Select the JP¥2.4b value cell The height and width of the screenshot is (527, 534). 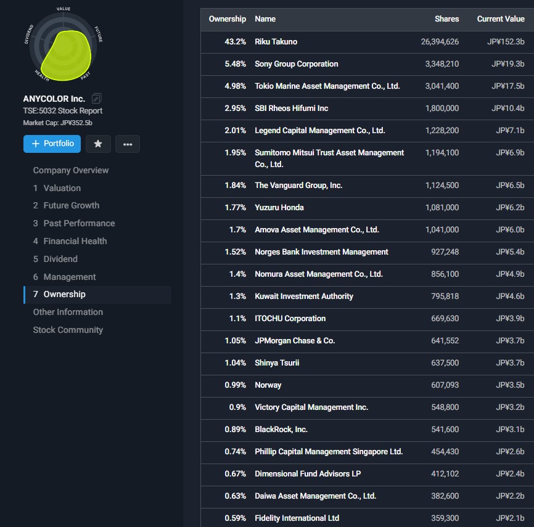[x=510, y=473]
